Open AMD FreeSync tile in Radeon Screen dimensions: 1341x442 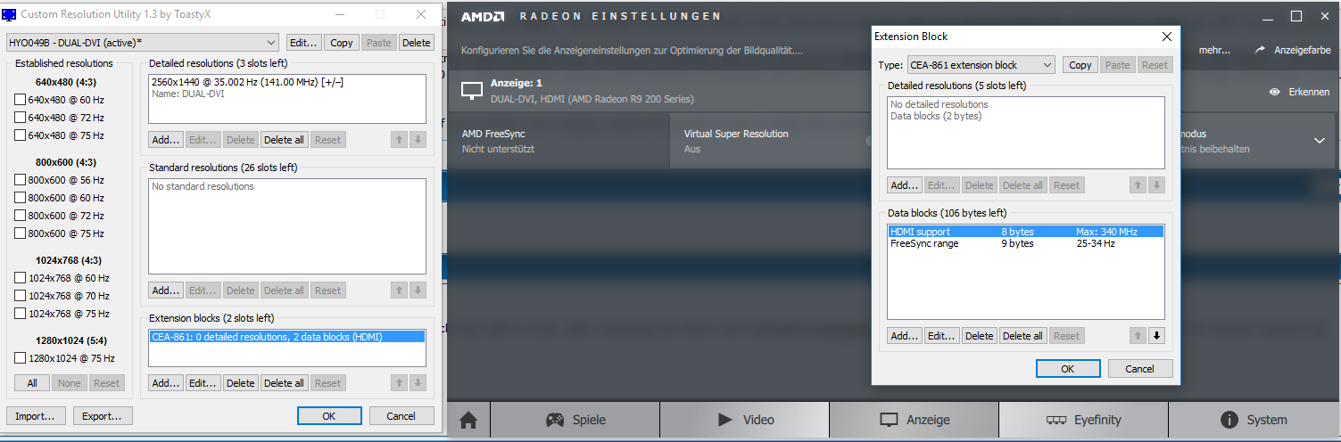[x=559, y=141]
